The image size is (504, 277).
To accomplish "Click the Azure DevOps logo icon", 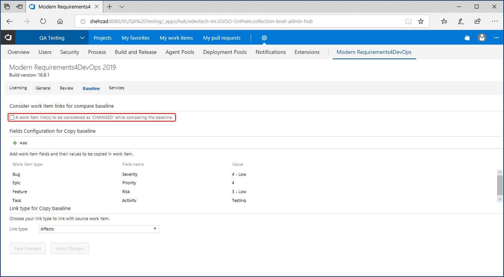I will [8, 38].
